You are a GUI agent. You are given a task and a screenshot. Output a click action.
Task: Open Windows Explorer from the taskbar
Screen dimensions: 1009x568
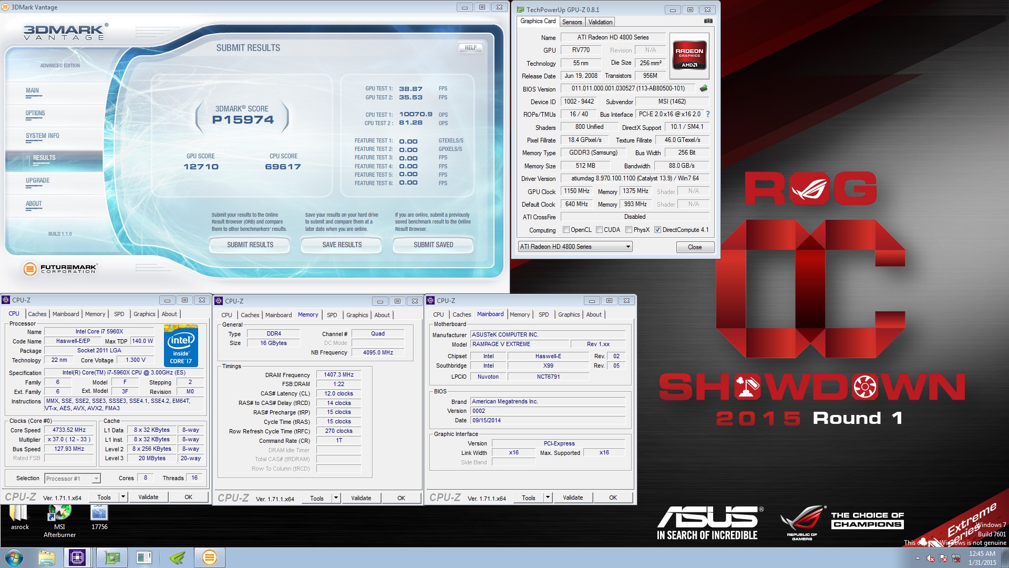[x=46, y=557]
